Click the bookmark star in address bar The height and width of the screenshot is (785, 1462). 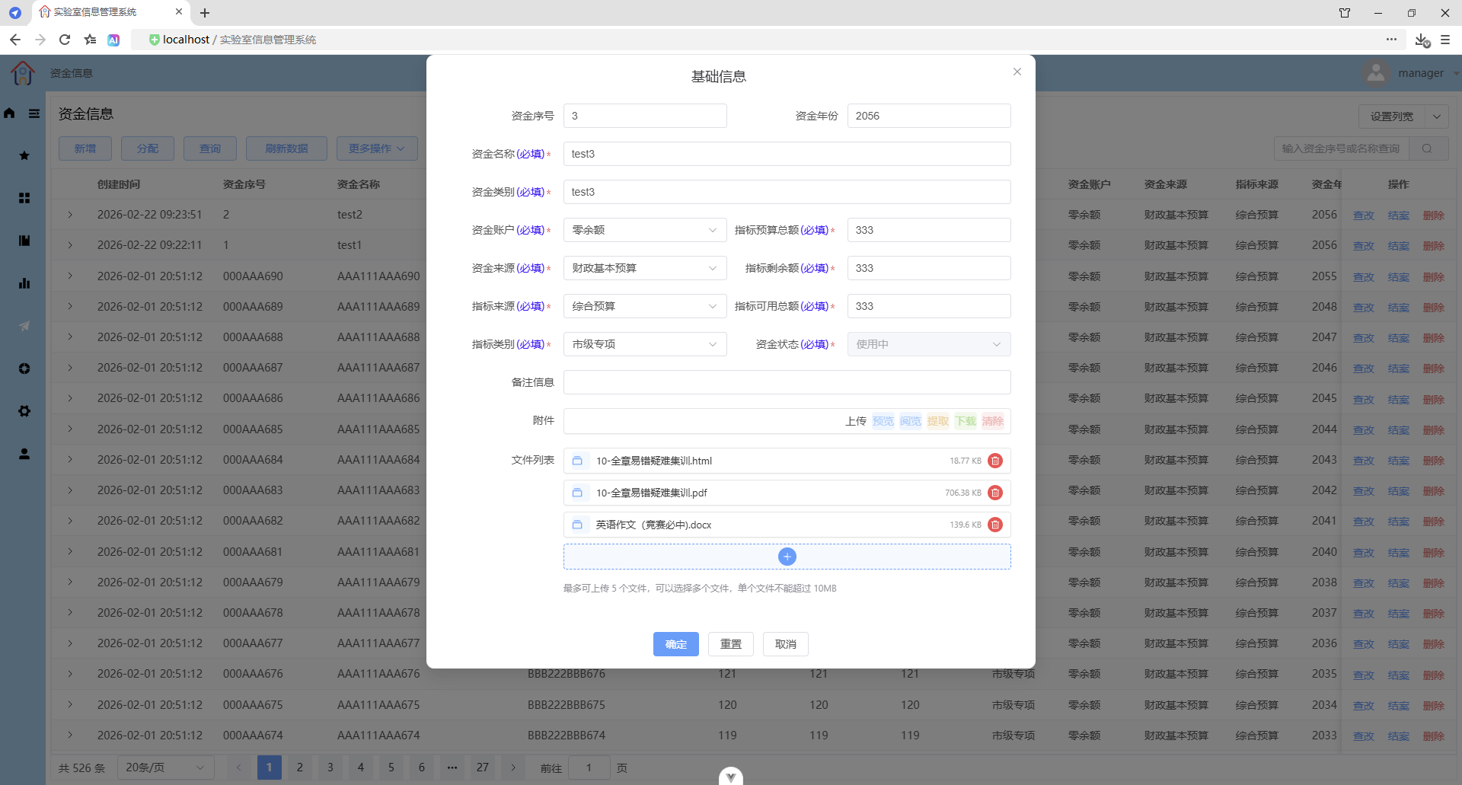coord(91,40)
